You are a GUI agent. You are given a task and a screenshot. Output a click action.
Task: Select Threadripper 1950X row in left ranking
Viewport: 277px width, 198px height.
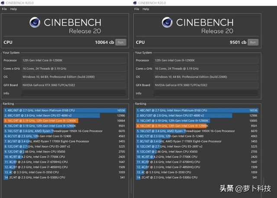[64, 131]
